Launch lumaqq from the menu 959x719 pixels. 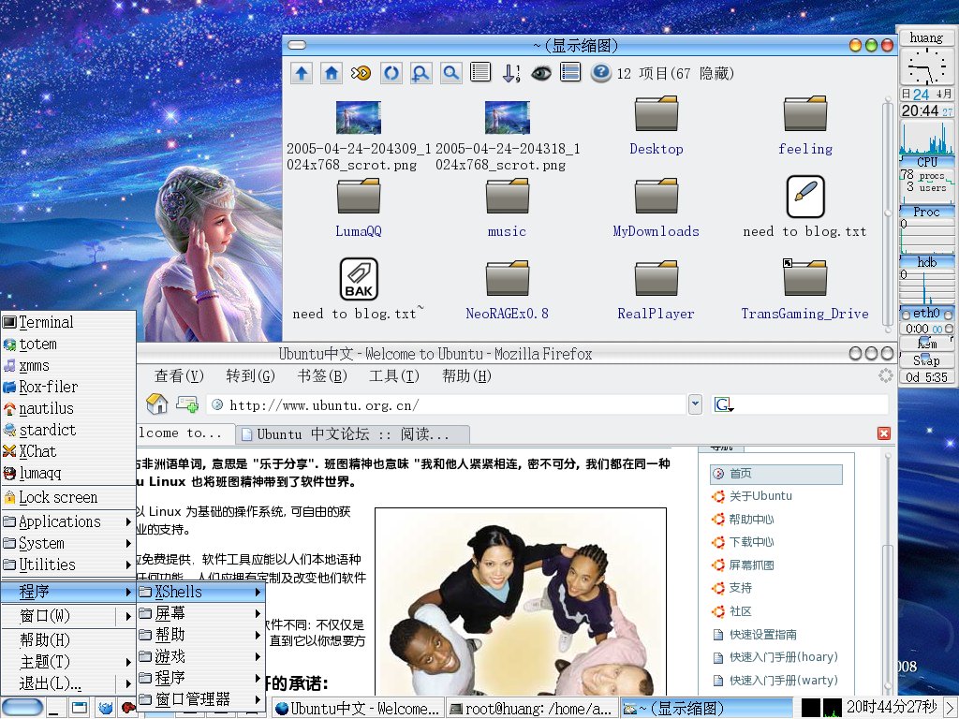[68, 473]
